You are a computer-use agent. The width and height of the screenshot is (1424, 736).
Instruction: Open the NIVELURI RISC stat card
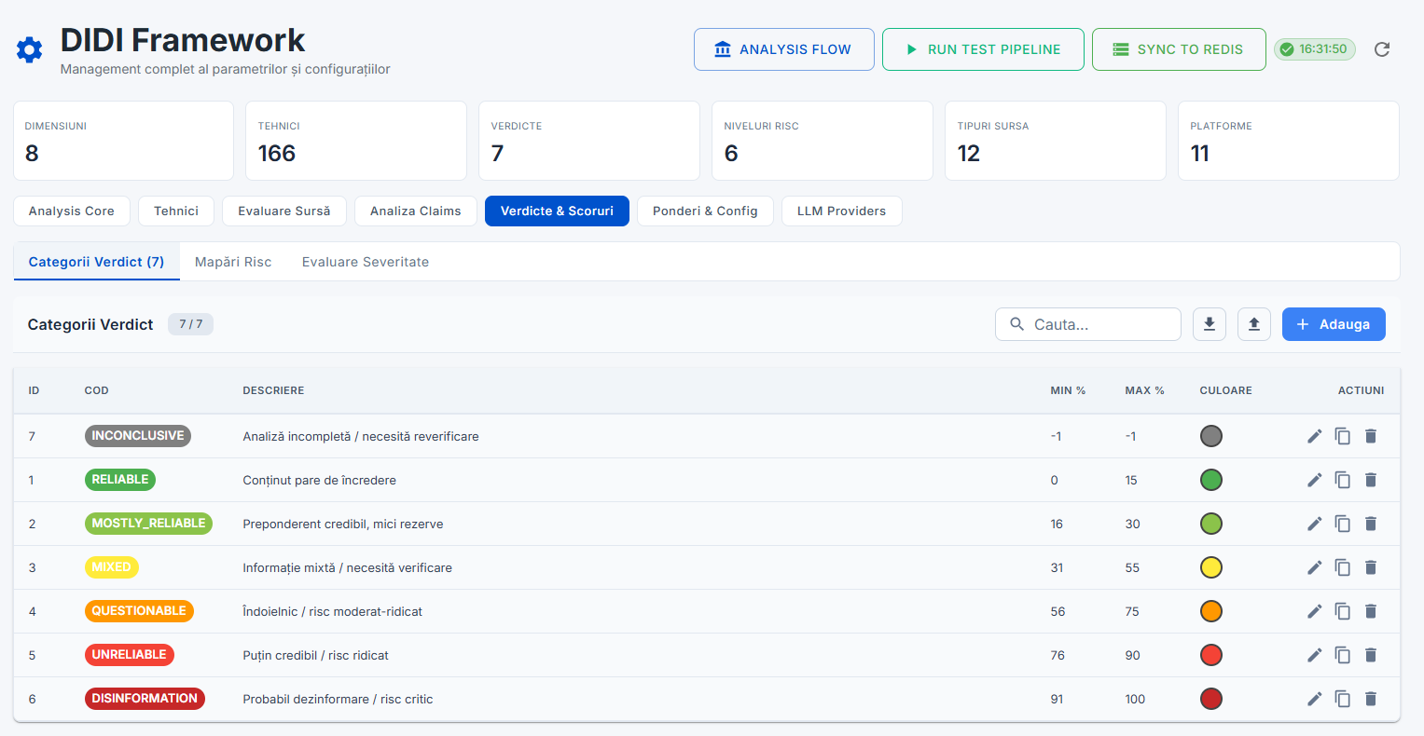pyautogui.click(x=823, y=141)
